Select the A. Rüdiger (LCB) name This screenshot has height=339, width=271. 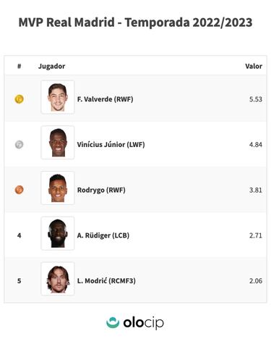pyautogui.click(x=103, y=235)
